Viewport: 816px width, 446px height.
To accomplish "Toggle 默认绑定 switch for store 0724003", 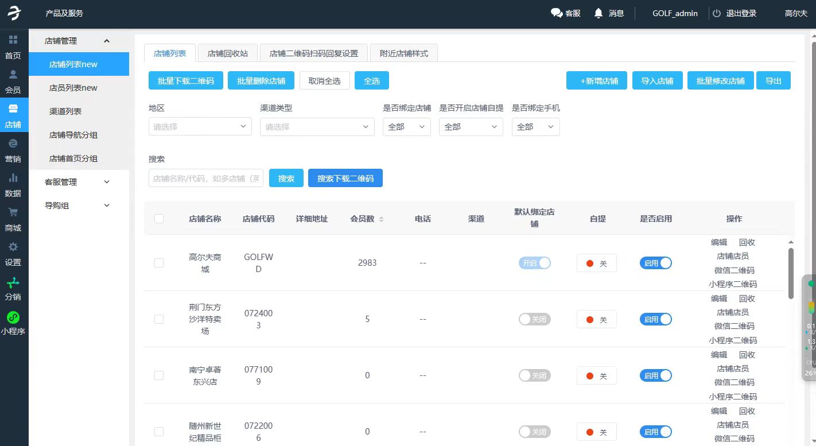I will pos(535,319).
